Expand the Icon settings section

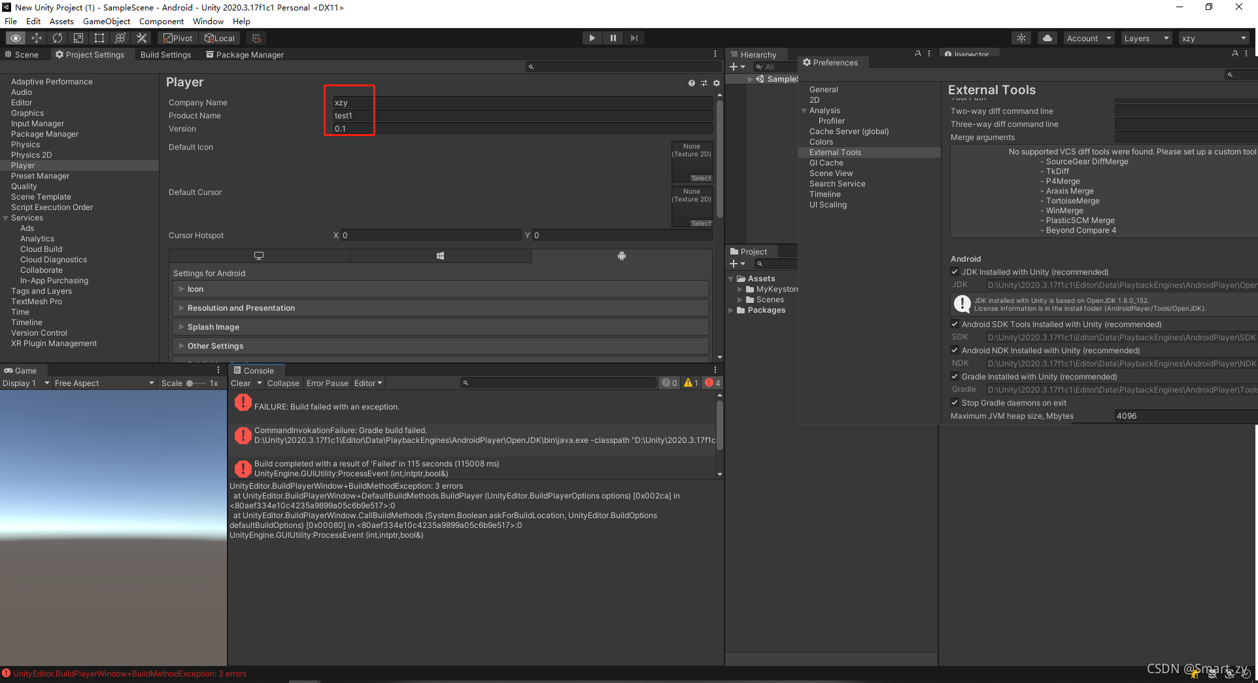pos(441,289)
